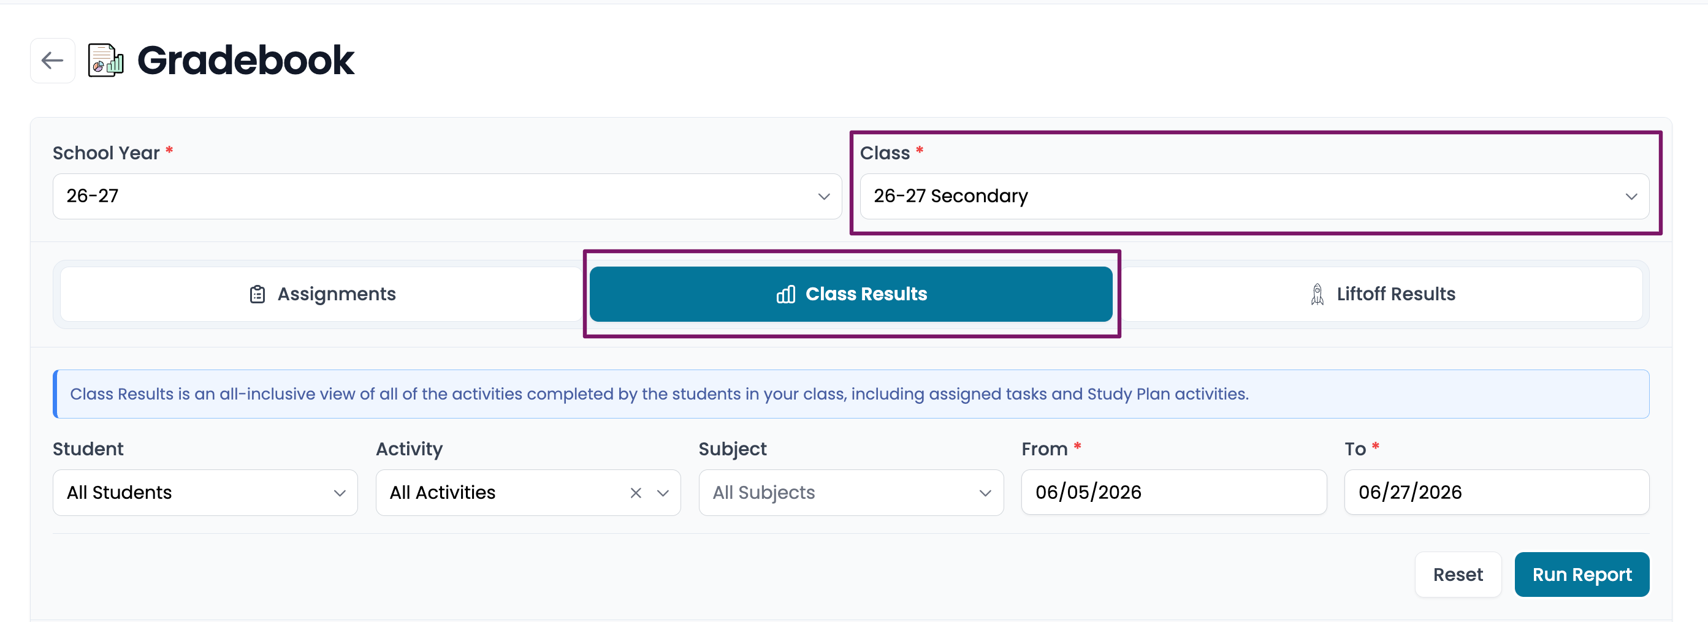This screenshot has height=622, width=1708.
Task: Open the School Year 26-27 dropdown
Action: tap(447, 196)
